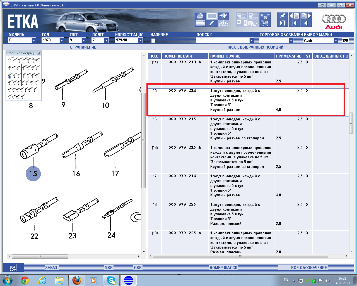Click position 16 callout in the illustration
Image resolution: width=357 pixels, height=286 pixels.
(x=76, y=174)
